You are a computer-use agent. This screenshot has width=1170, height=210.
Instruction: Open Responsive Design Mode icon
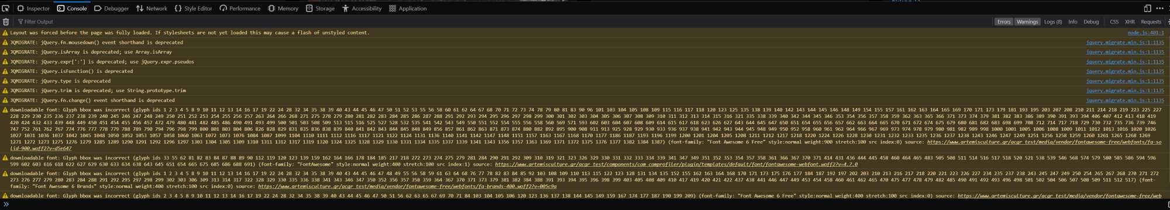click(x=1147, y=8)
